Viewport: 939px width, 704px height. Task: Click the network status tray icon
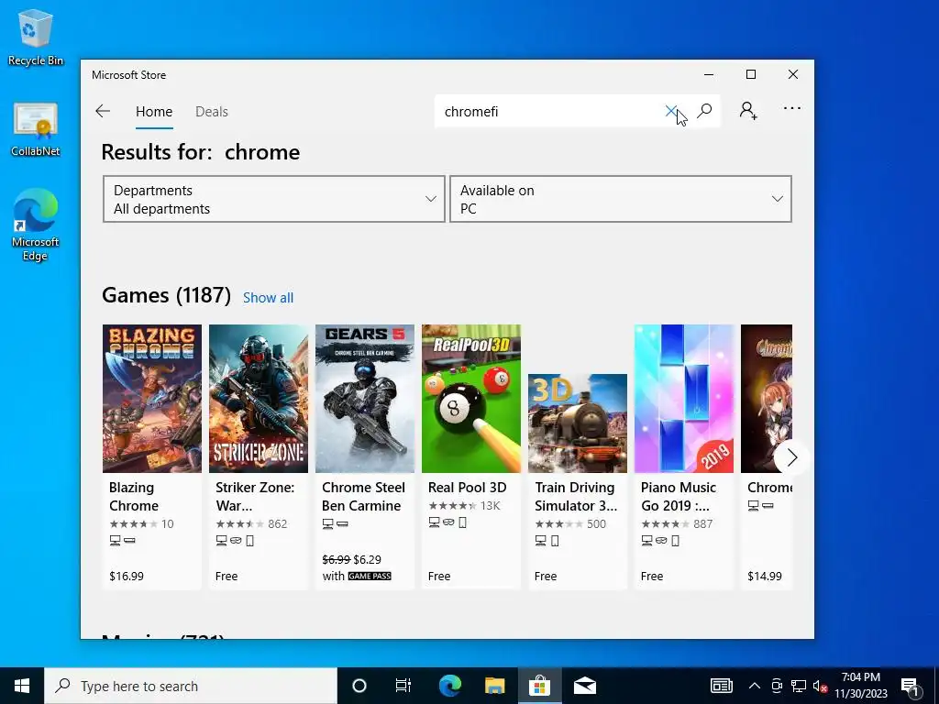799,686
